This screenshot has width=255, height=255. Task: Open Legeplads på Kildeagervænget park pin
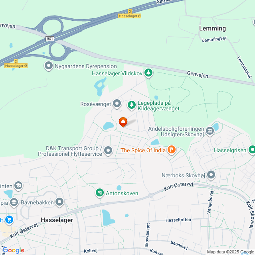pyautogui.click(x=132, y=105)
